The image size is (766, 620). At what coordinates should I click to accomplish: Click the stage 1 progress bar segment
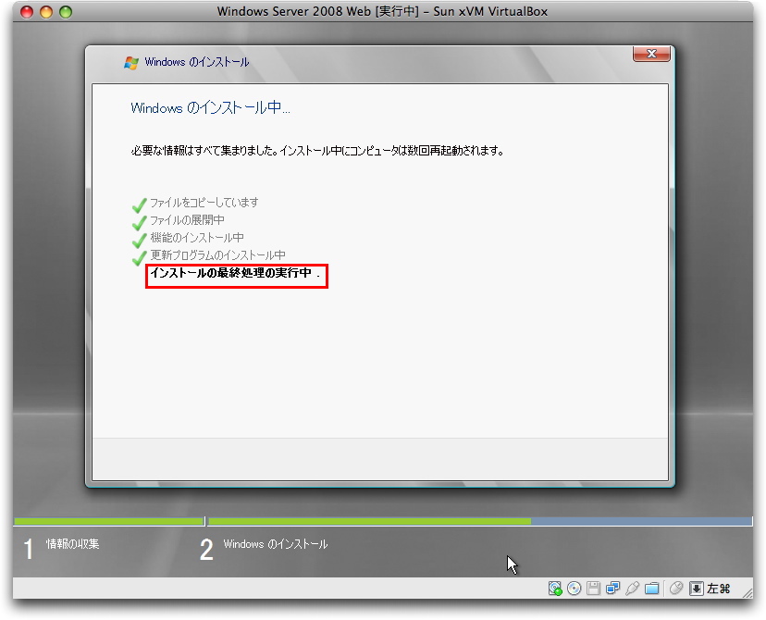pos(108,521)
